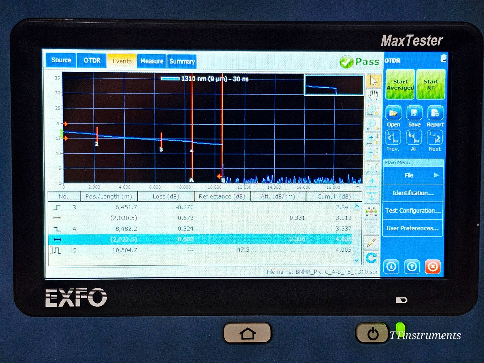484x363 pixels.
Task: Activate the hand pan tool
Action: click(x=374, y=96)
